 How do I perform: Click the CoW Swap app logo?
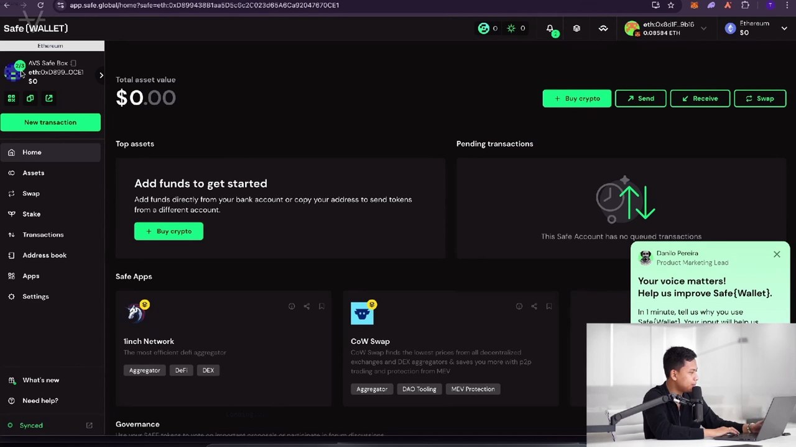point(362,314)
